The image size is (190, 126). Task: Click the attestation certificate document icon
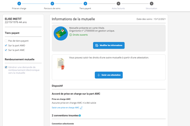pos(61,64)
